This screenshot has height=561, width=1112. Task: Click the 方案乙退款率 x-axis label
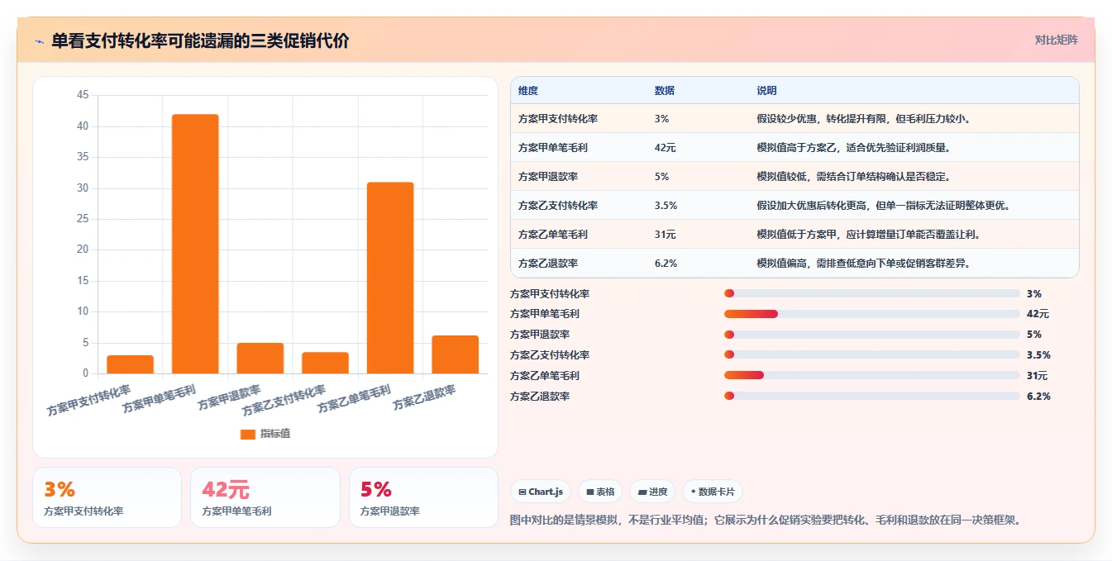(x=424, y=398)
